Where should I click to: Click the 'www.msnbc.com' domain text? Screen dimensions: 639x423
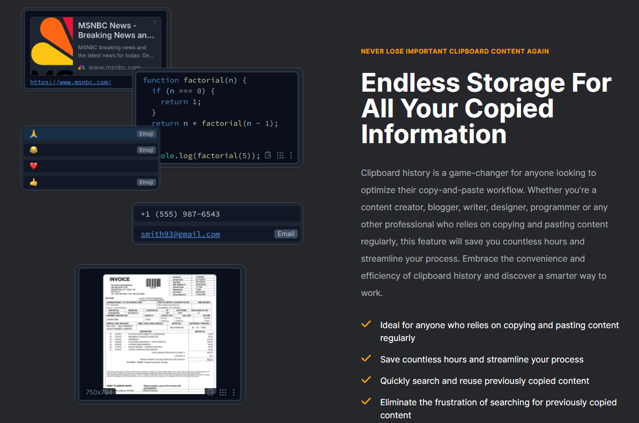click(x=115, y=67)
